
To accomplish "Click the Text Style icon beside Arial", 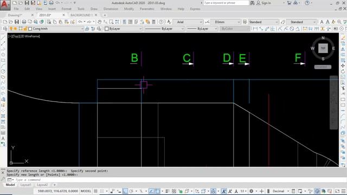I will (169, 22).
